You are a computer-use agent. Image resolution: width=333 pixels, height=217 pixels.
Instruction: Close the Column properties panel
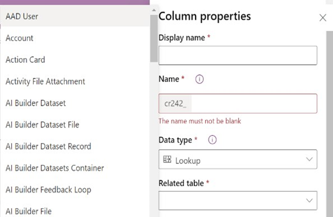(x=323, y=18)
